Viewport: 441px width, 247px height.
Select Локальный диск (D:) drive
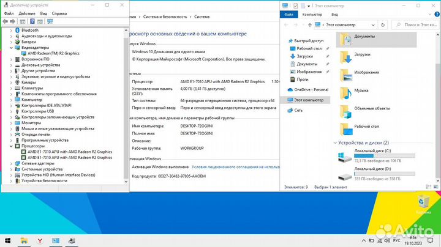point(376,174)
